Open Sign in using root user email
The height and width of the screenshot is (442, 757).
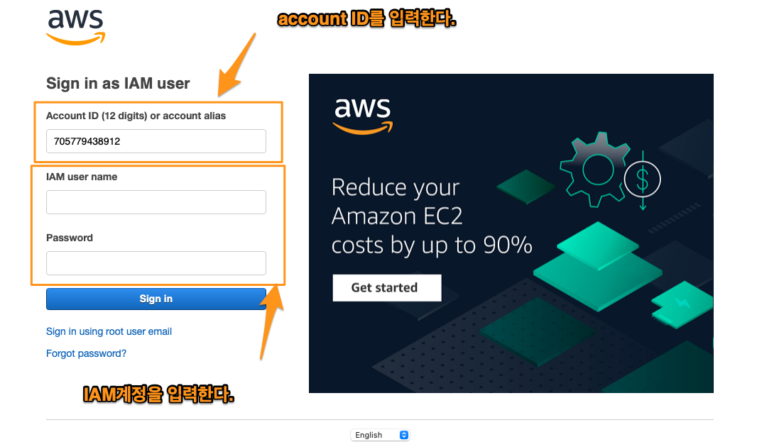pyautogui.click(x=109, y=331)
